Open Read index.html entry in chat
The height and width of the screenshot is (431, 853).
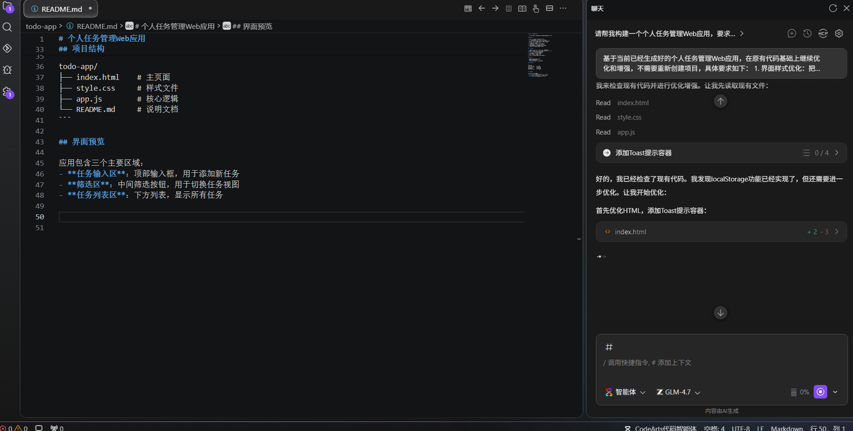click(x=622, y=103)
